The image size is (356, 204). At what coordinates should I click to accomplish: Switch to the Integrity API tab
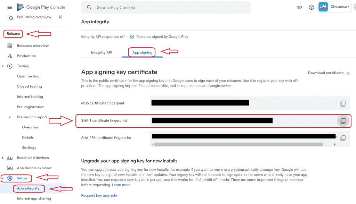click(x=102, y=53)
